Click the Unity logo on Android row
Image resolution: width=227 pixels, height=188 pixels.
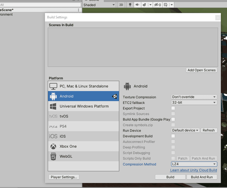(114, 96)
